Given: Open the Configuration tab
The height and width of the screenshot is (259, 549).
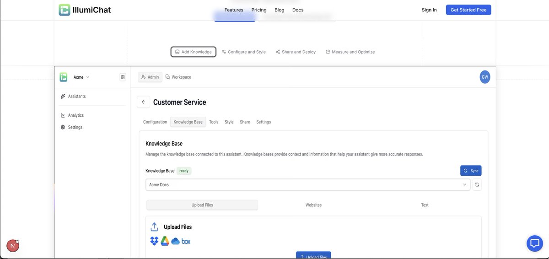Looking at the screenshot, I should pyautogui.click(x=155, y=122).
